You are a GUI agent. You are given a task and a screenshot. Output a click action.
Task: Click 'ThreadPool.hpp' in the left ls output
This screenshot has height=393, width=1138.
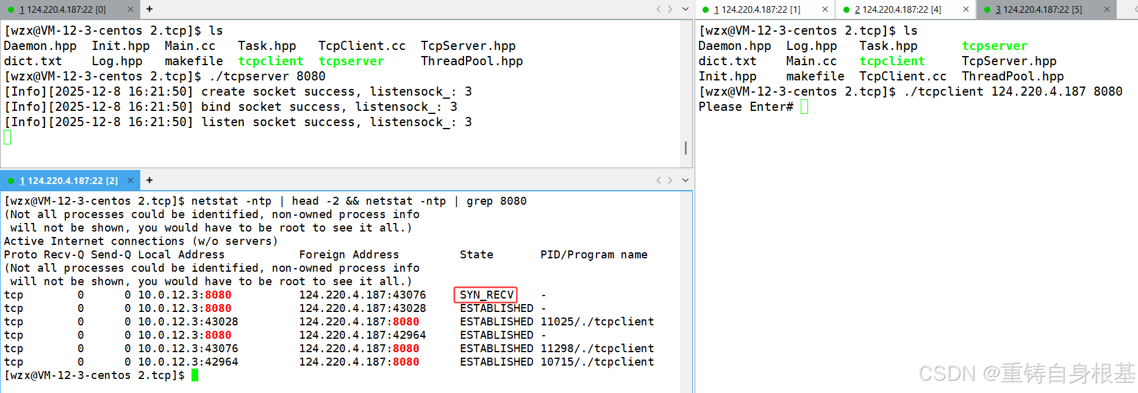[471, 61]
